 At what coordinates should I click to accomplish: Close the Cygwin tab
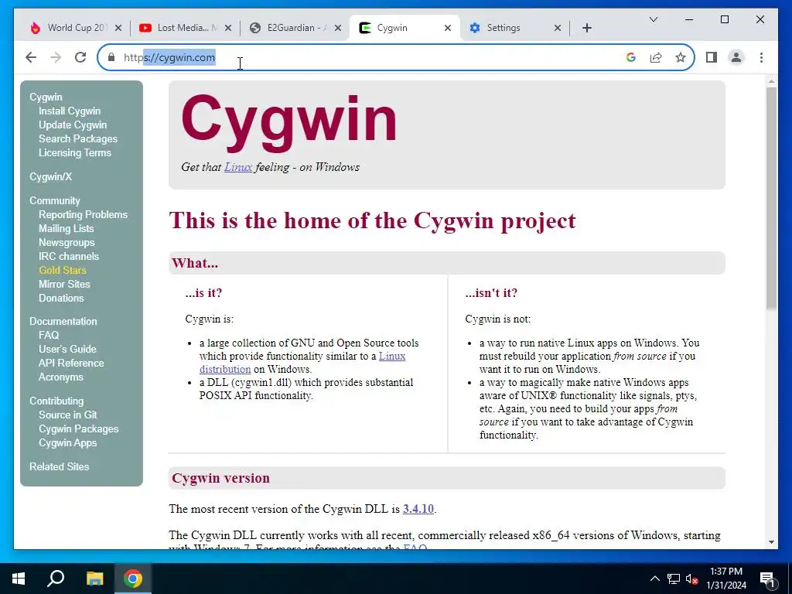click(x=448, y=29)
